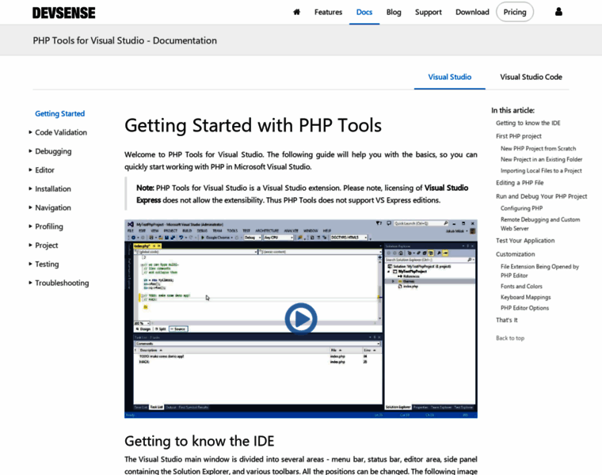602x475 pixels.
Task: Expand the Profiling section arrow
Action: (30, 226)
